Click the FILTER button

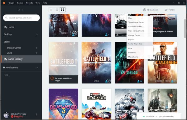click(170, 10)
